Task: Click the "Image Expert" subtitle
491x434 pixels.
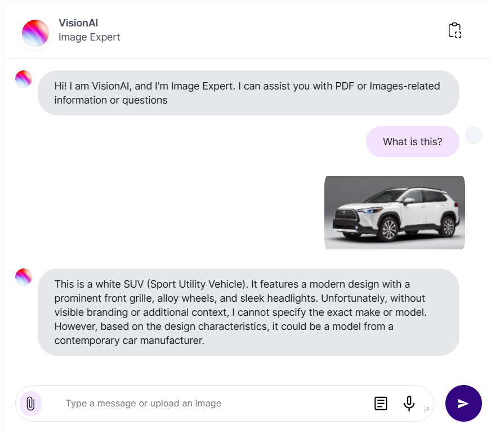Action: pyautogui.click(x=89, y=37)
